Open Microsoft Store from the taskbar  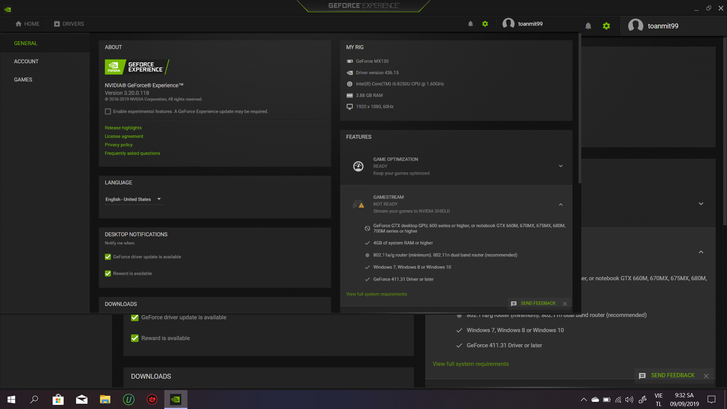pyautogui.click(x=58, y=400)
